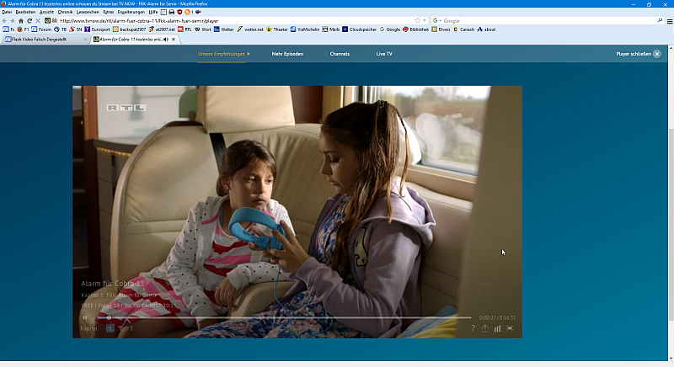The image size is (674, 367).
Task: Open the F1 bookmark
Action: (x=24, y=29)
